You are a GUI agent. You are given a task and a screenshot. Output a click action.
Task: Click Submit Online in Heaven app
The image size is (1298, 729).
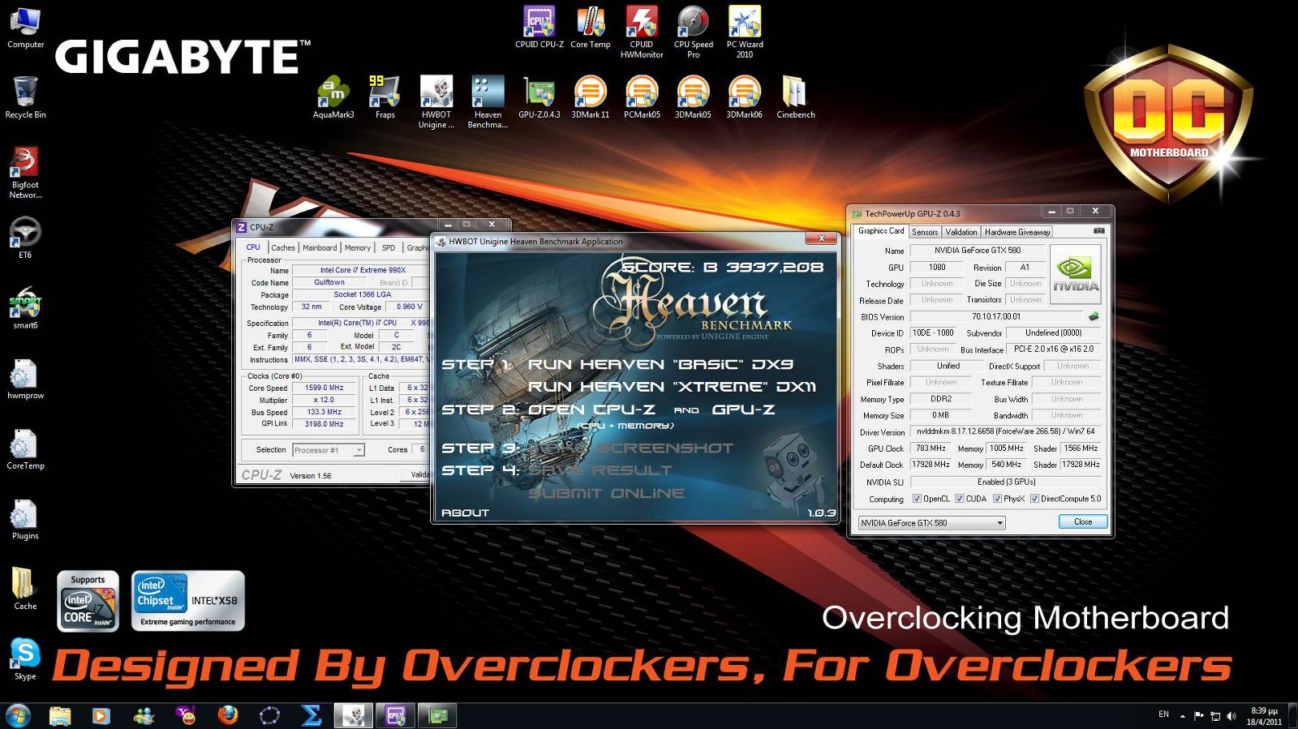click(x=607, y=493)
